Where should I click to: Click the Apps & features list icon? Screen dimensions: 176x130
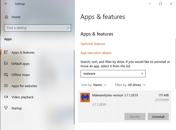click(x=6, y=53)
